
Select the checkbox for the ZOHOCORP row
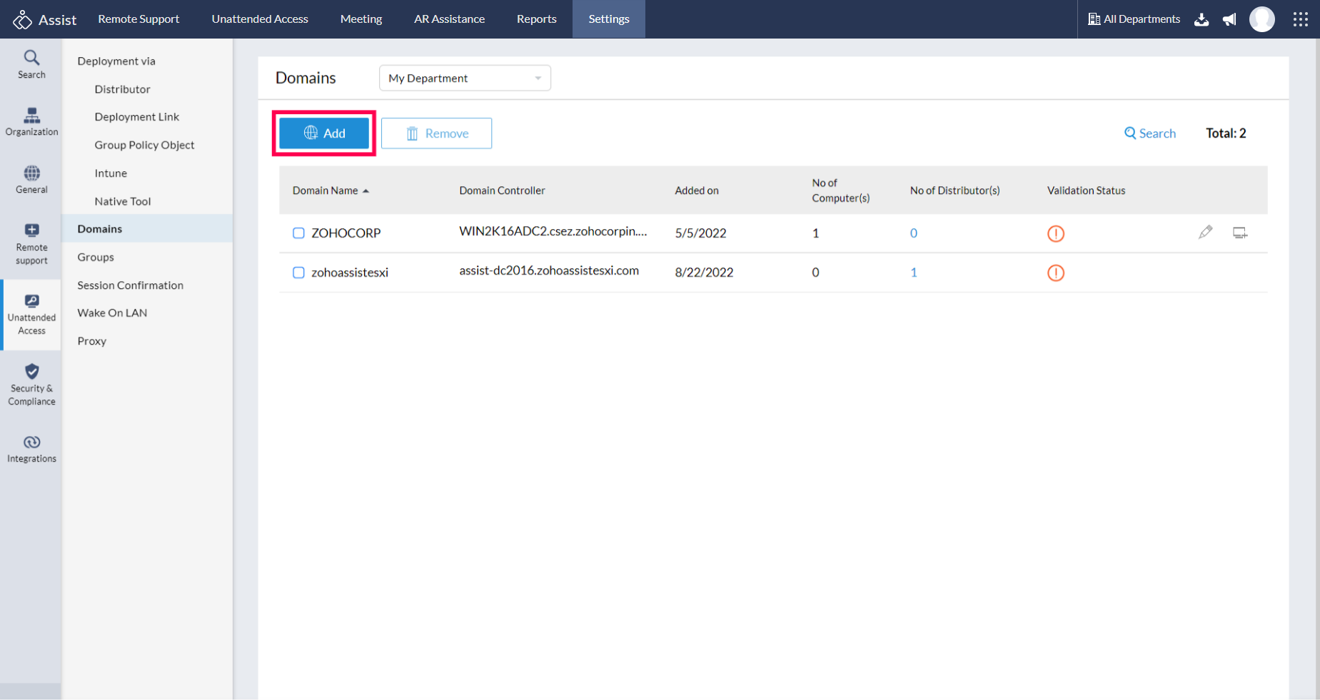pyautogui.click(x=298, y=233)
